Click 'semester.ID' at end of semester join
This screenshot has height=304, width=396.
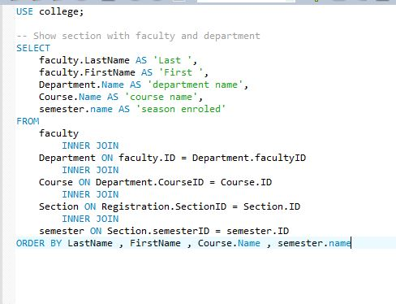[257, 231]
